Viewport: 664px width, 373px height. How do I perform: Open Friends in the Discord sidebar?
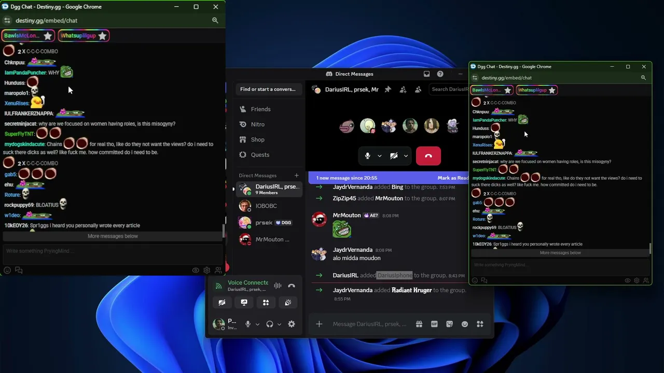tap(268, 109)
